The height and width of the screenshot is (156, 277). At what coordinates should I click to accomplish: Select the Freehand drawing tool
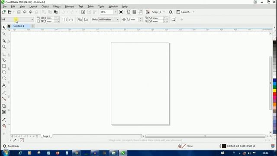[x=4, y=54]
